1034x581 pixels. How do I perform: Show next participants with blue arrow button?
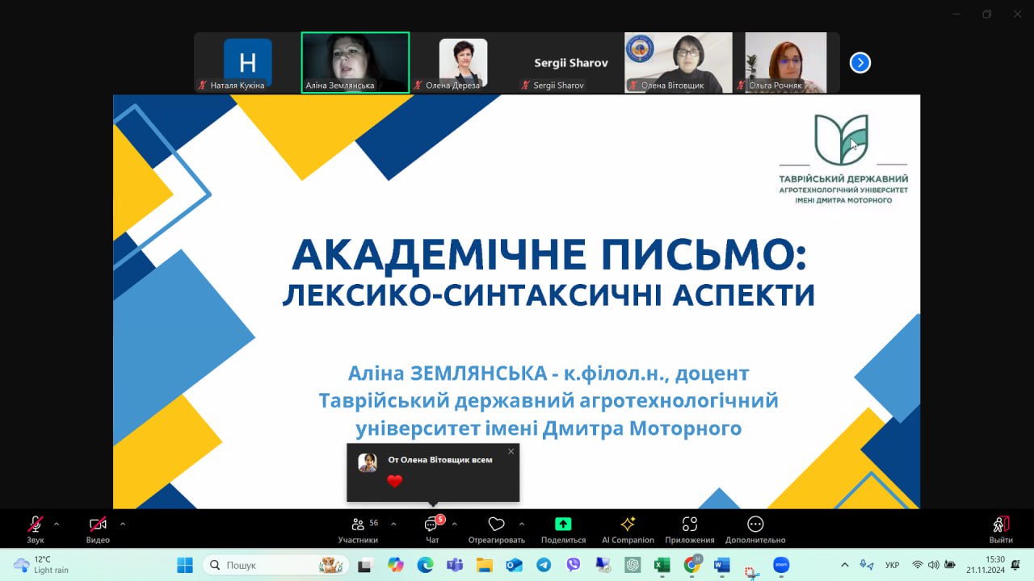860,62
